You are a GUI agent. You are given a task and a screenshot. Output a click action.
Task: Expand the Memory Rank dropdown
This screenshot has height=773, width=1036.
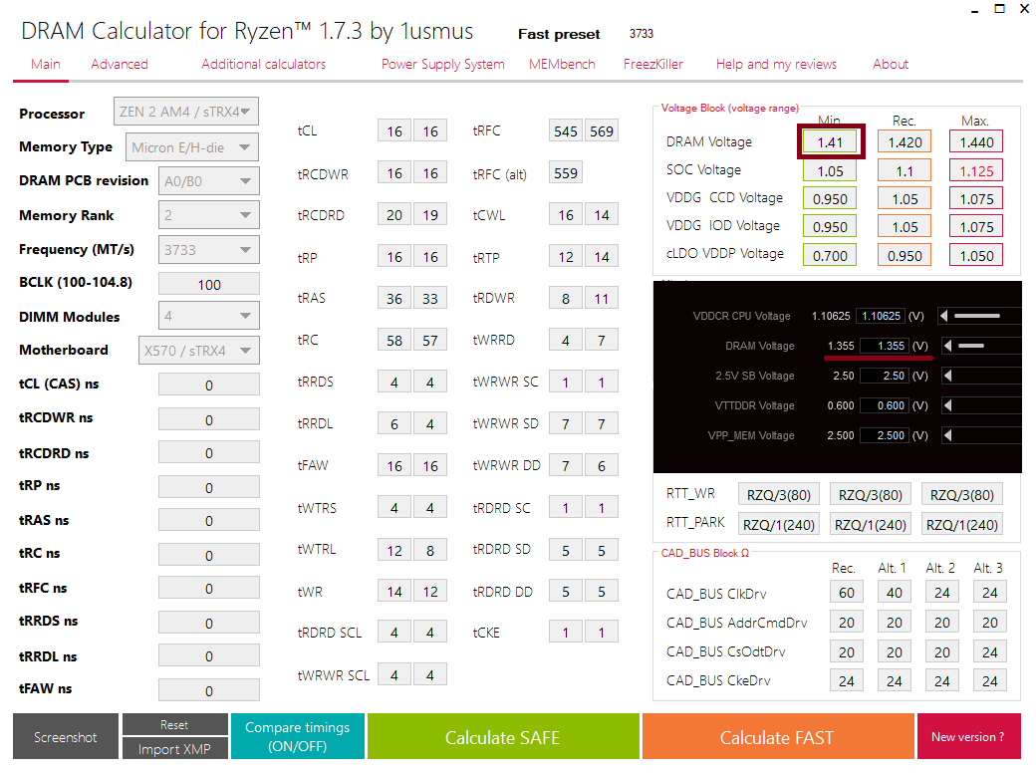(x=209, y=215)
